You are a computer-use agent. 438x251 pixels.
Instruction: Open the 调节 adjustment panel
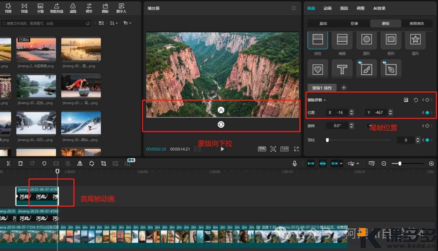[x=89, y=8]
